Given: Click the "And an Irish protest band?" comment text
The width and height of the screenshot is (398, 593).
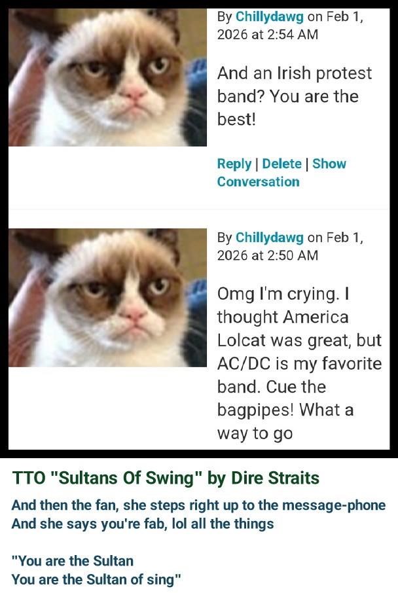Looking at the screenshot, I should [295, 96].
